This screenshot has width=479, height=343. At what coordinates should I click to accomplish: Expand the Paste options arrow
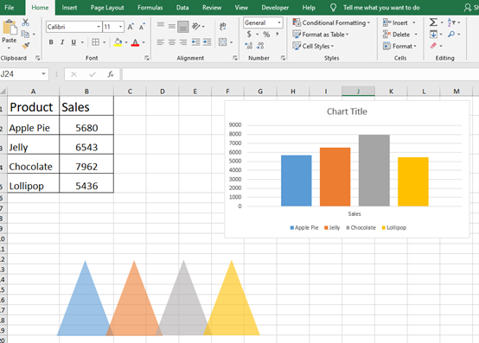tap(9, 48)
